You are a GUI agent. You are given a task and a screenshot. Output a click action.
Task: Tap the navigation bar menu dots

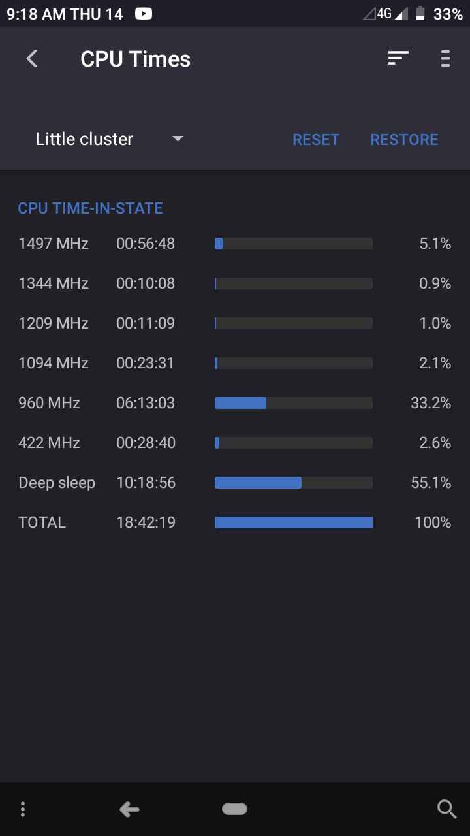pos(23,810)
